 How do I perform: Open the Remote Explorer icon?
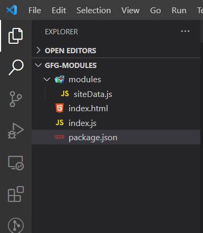pos(16,163)
